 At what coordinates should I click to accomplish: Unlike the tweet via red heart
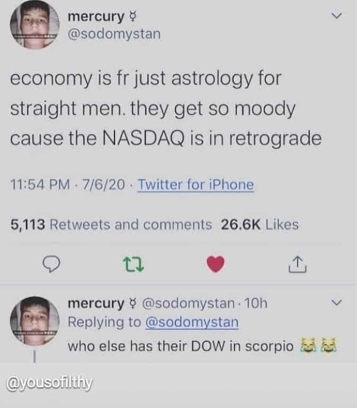click(216, 264)
